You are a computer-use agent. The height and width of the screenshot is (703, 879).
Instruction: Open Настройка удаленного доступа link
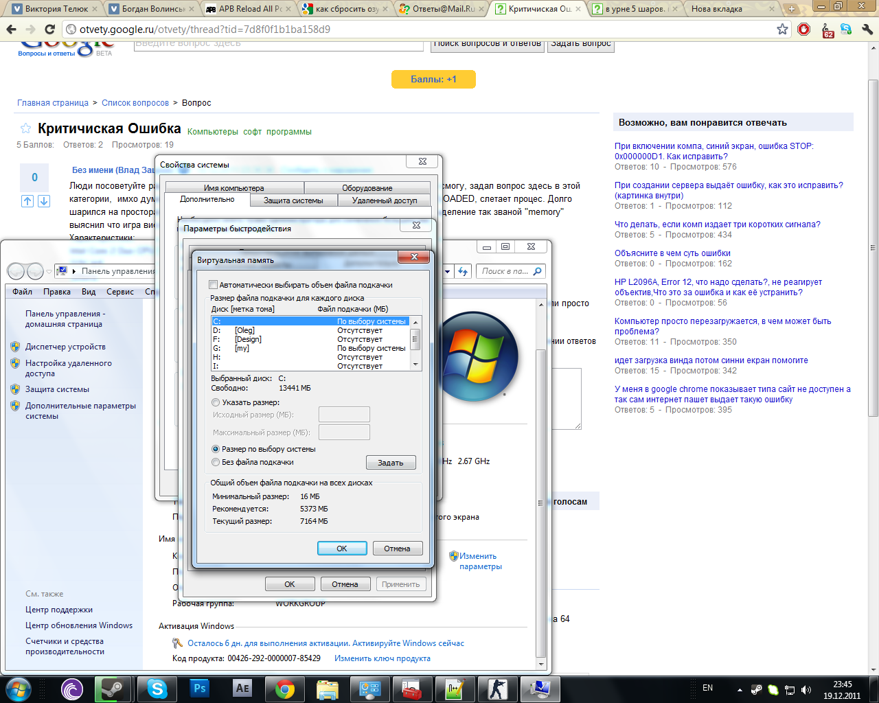point(68,369)
